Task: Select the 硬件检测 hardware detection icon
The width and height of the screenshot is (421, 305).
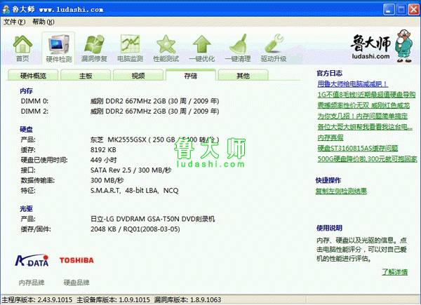Action: point(58,48)
